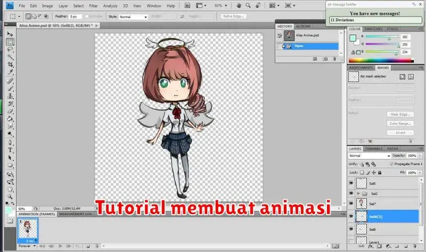Select the Dodge tool
The height and width of the screenshot is (252, 426).
click(x=10, y=134)
